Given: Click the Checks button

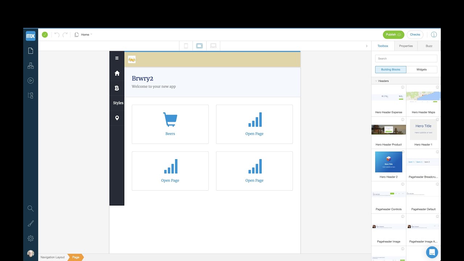Looking at the screenshot, I should coord(415,35).
